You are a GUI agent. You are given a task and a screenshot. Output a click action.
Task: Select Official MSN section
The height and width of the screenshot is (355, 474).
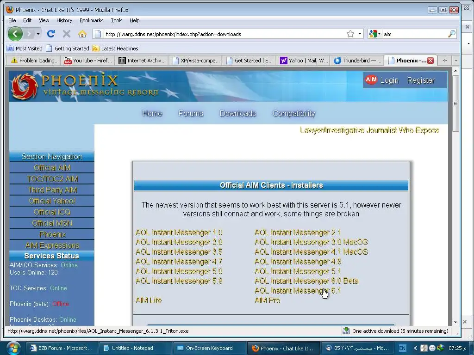click(x=52, y=223)
